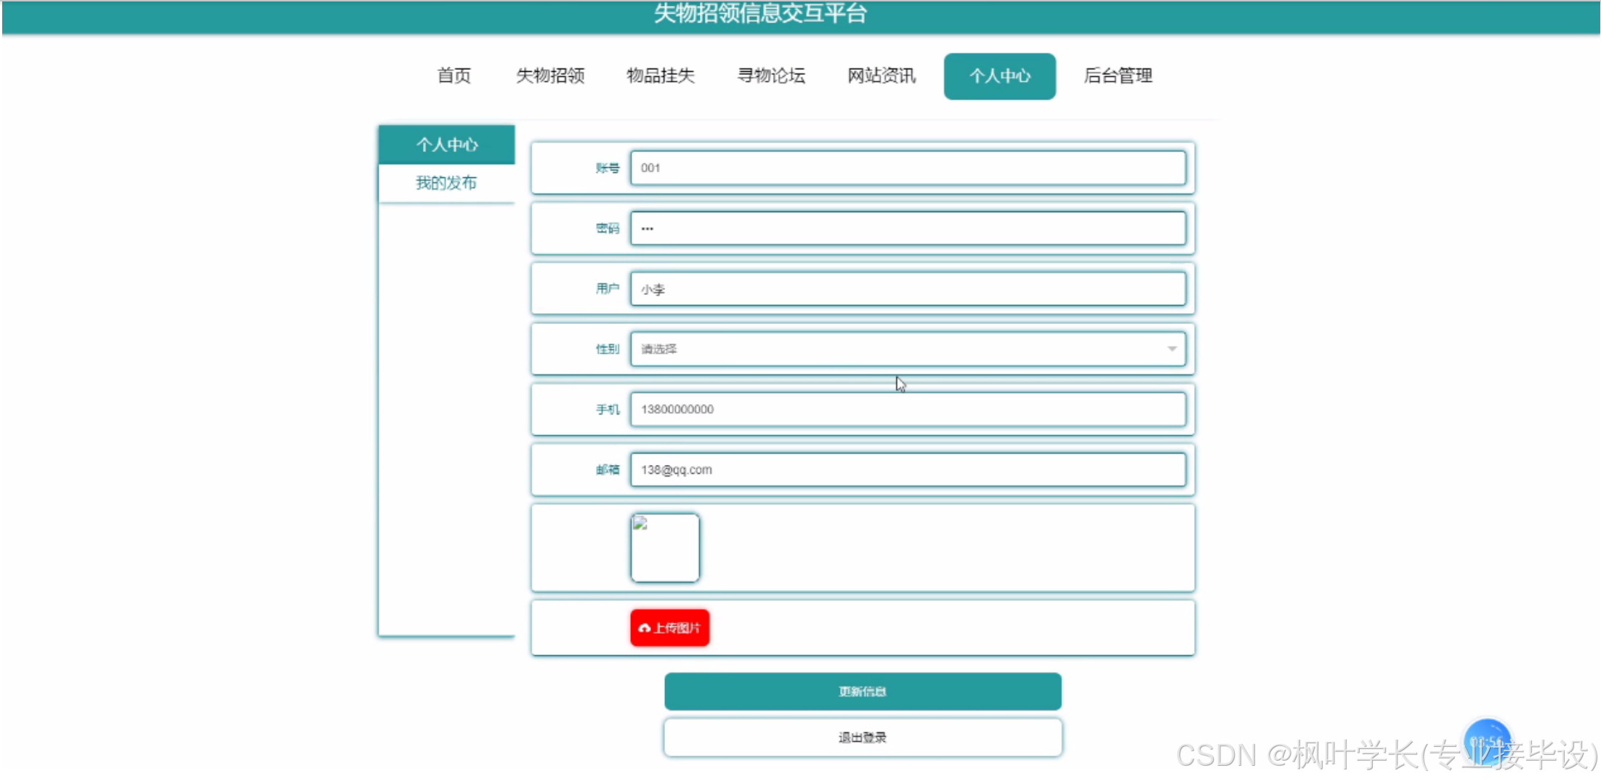Click the 退出登录 button

click(x=863, y=737)
